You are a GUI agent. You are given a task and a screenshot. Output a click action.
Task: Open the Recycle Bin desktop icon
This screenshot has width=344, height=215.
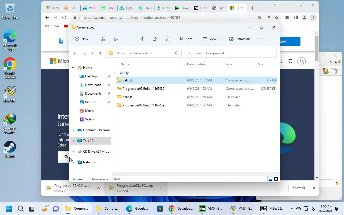[x=10, y=11]
